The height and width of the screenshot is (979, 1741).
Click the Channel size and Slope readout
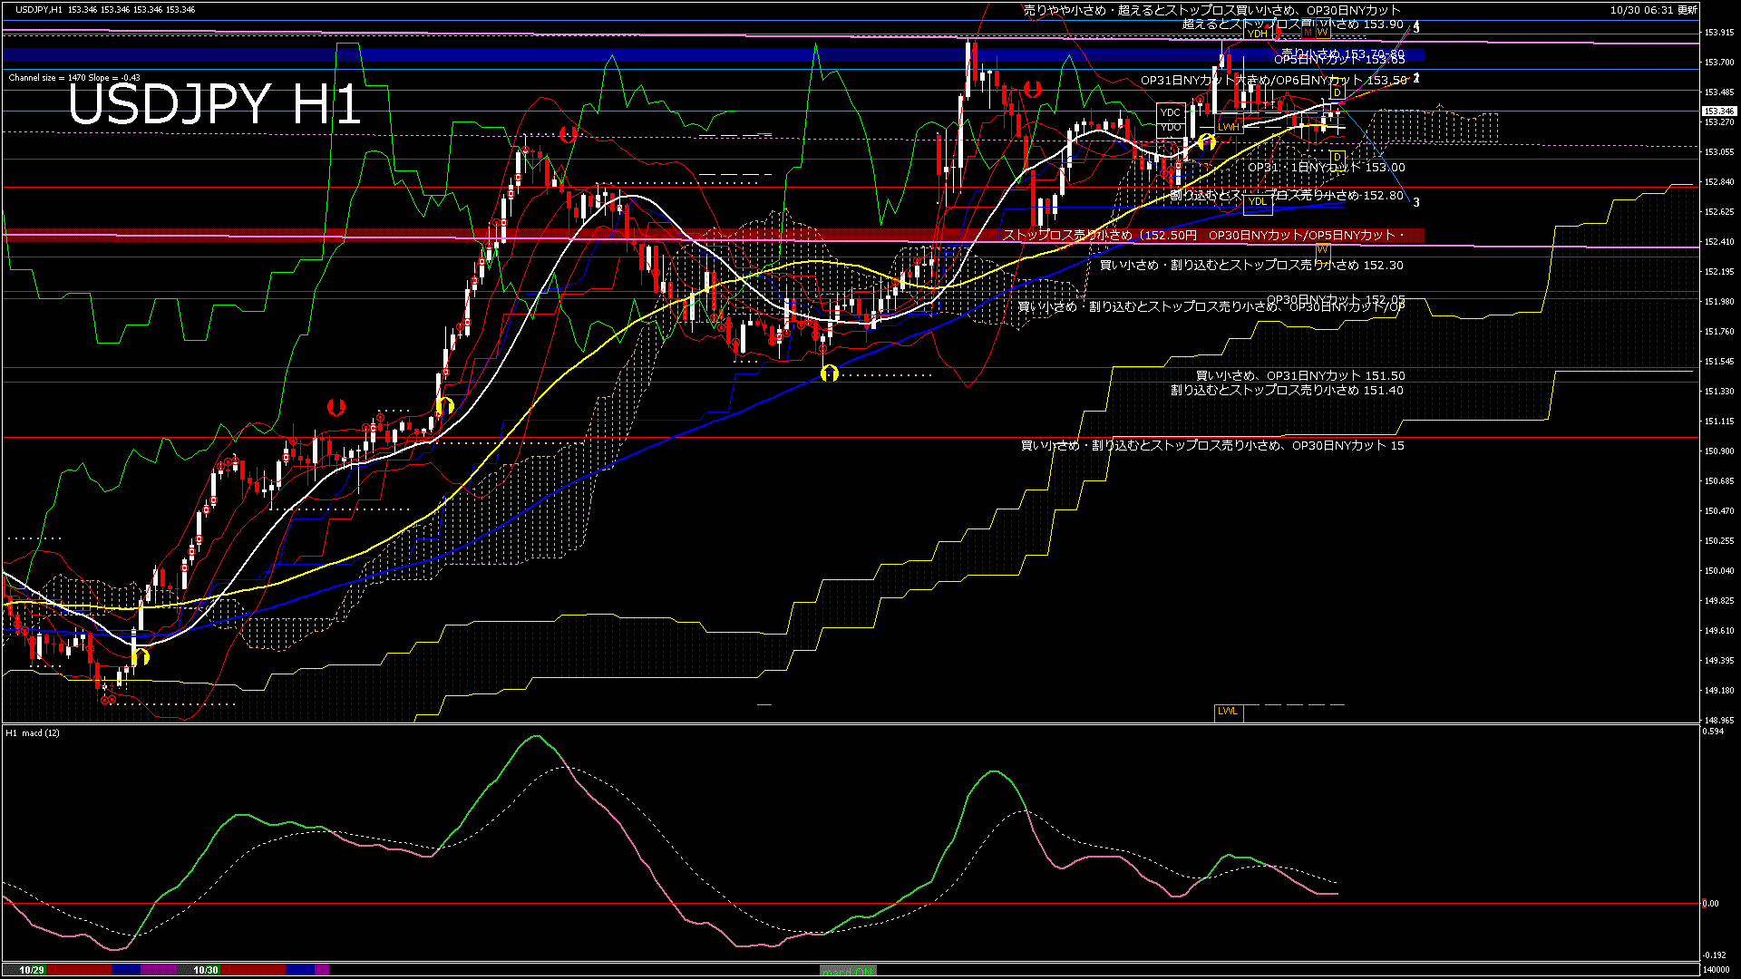click(x=74, y=78)
